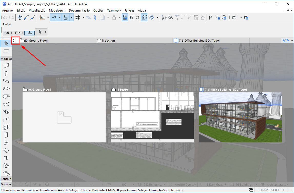Image resolution: width=294 pixels, height=193 pixels.
Task: Expand the Documento toolbox section
Action: (6, 184)
